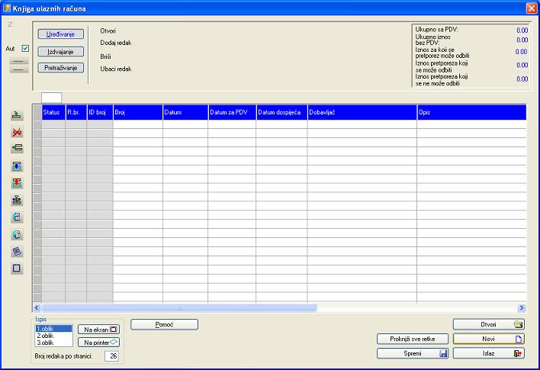The image size is (540, 370).
Task: Switch to Uređivanje mode
Action: tap(60, 34)
